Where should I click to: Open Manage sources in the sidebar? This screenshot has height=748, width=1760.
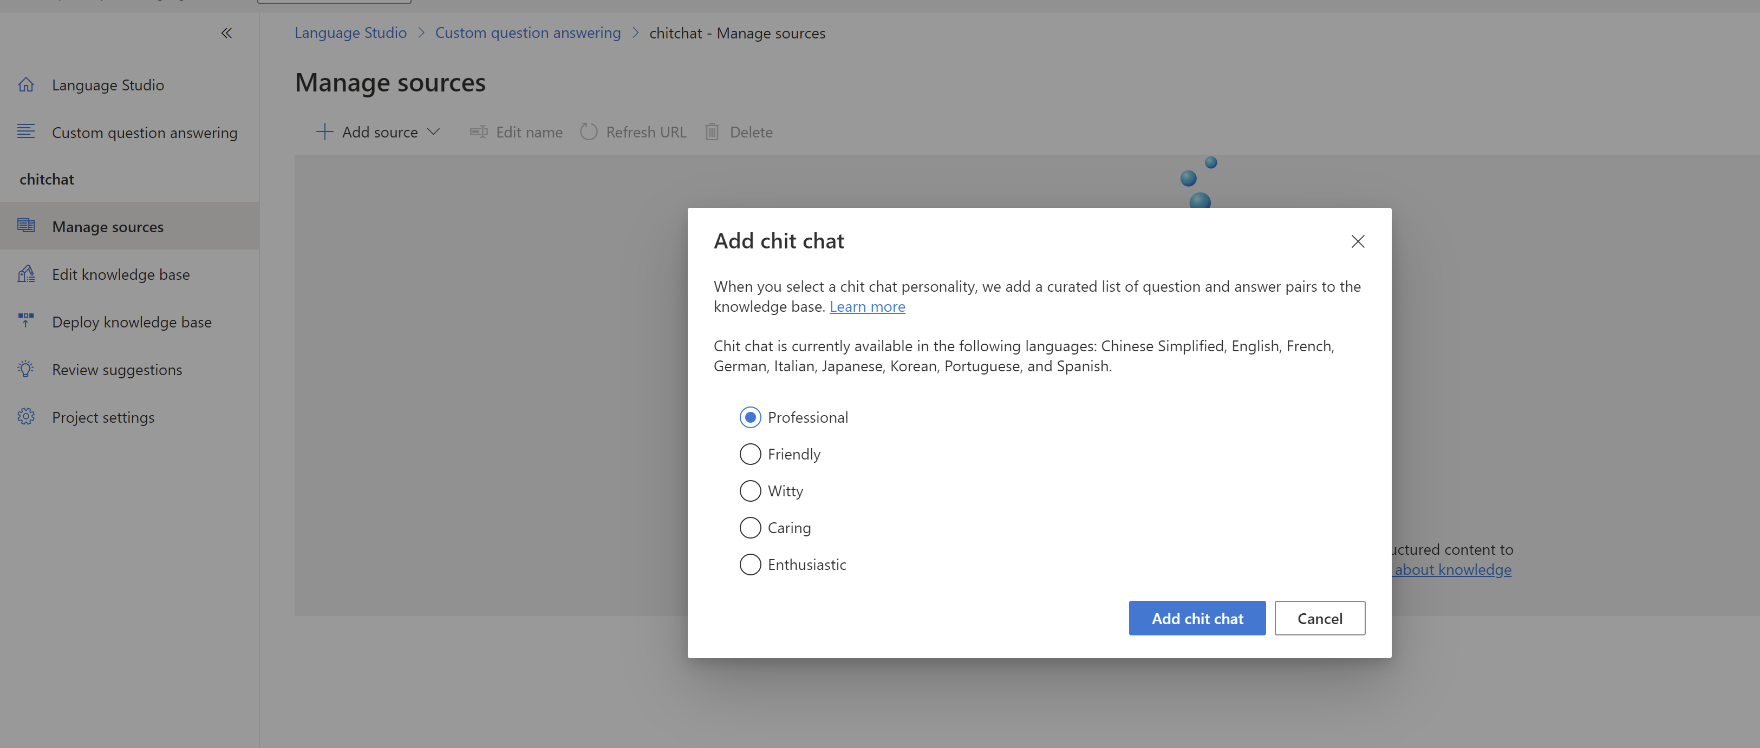pos(108,227)
